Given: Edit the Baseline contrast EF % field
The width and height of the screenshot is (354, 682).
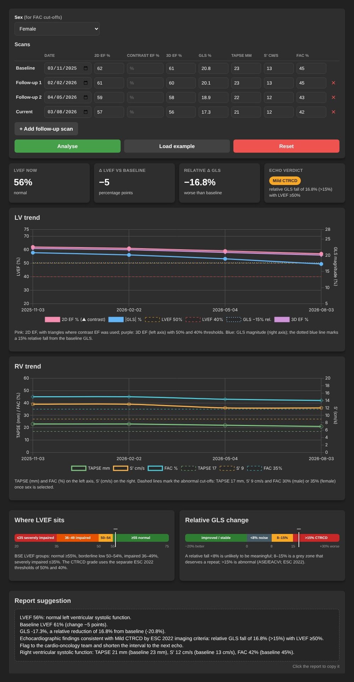Looking at the screenshot, I should pos(145,68).
